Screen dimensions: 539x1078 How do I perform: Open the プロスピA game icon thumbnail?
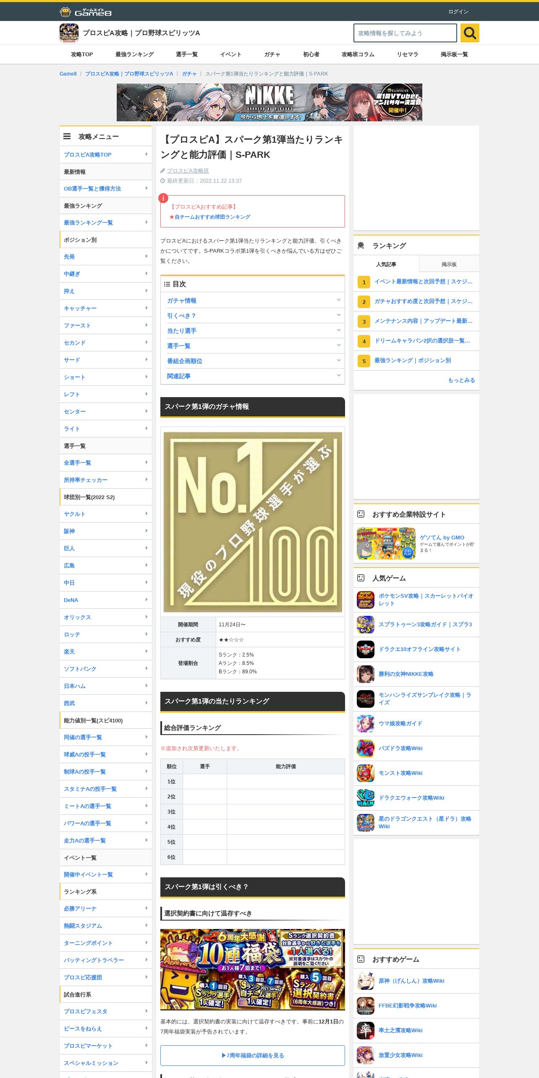tap(69, 33)
